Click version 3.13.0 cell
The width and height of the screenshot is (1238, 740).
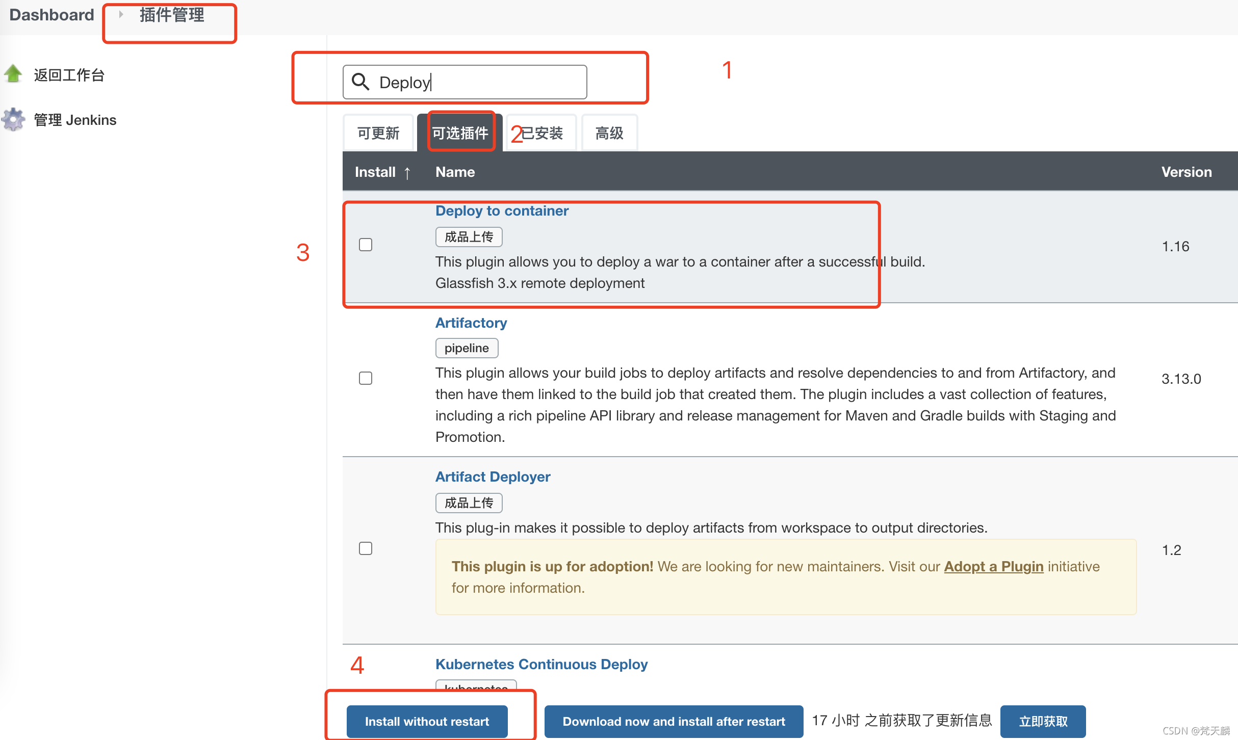tap(1181, 379)
